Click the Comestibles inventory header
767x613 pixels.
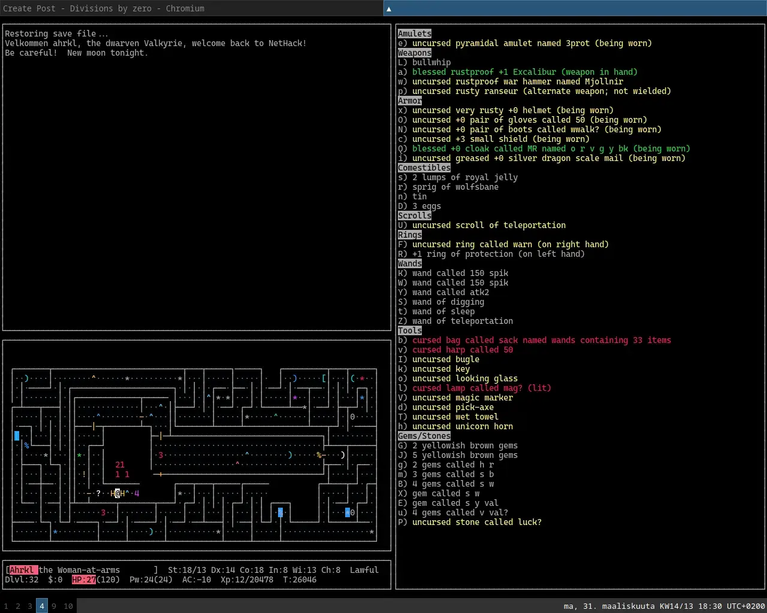coord(424,168)
